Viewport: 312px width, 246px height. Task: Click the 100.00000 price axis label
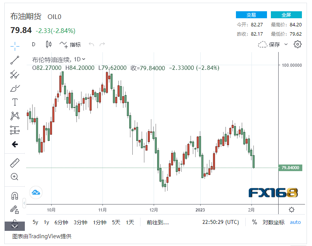click(x=292, y=65)
